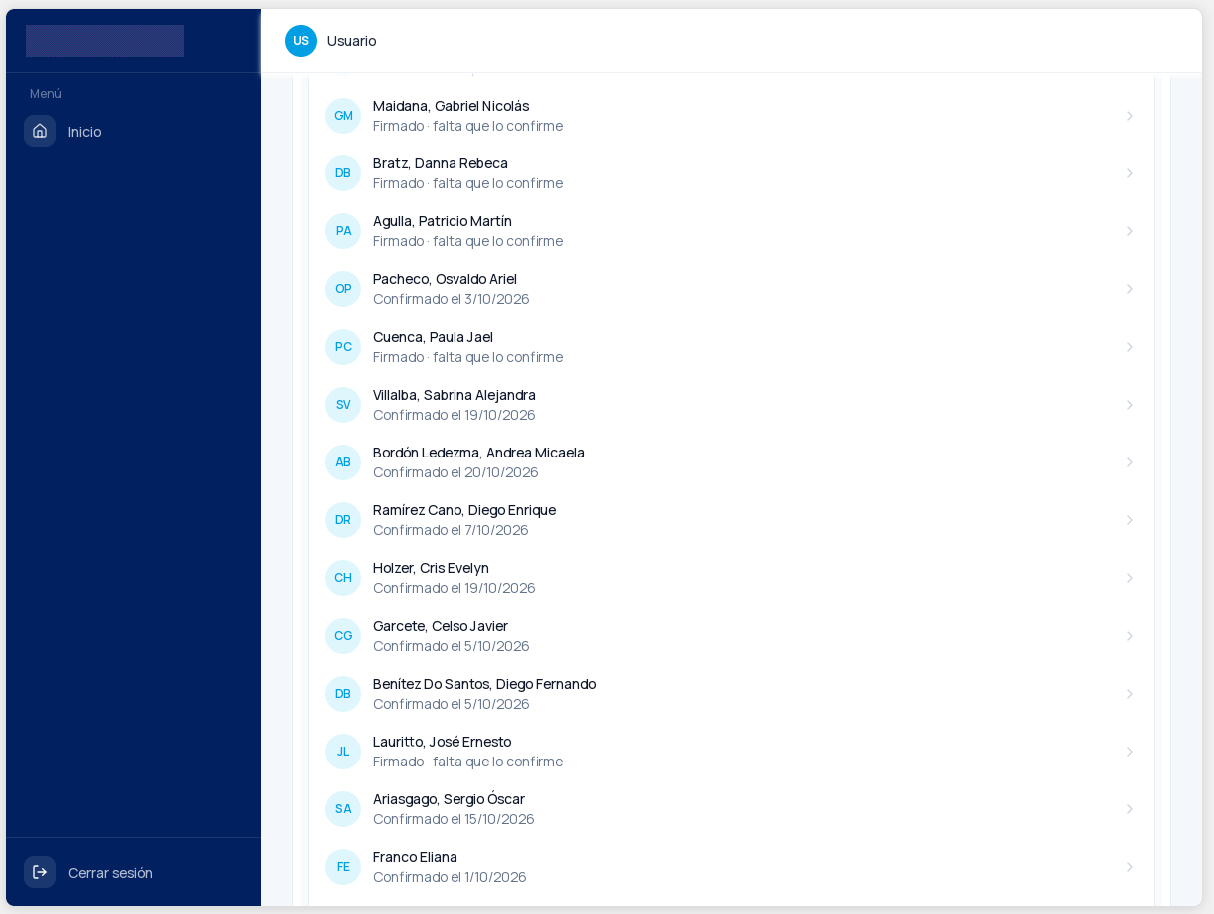The width and height of the screenshot is (1214, 914).
Task: Click the JL avatar for Lauritto
Action: pos(343,752)
